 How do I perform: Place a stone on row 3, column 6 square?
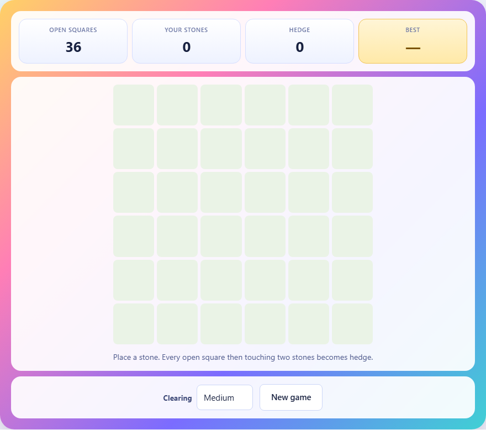point(352,192)
